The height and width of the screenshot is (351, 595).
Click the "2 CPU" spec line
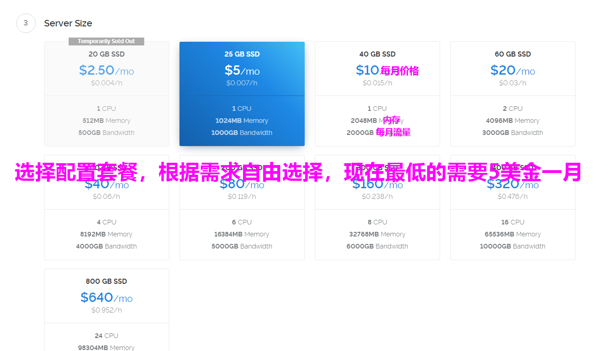point(513,108)
